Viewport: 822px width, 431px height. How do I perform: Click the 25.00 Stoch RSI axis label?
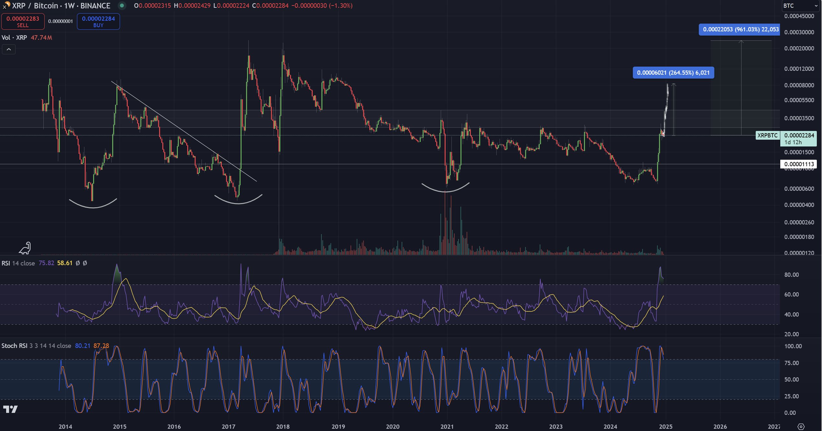(x=791, y=396)
